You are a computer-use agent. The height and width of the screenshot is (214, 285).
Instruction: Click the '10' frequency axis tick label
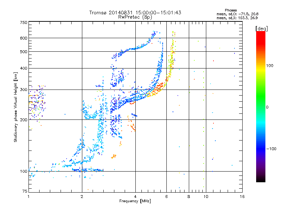[206, 197]
